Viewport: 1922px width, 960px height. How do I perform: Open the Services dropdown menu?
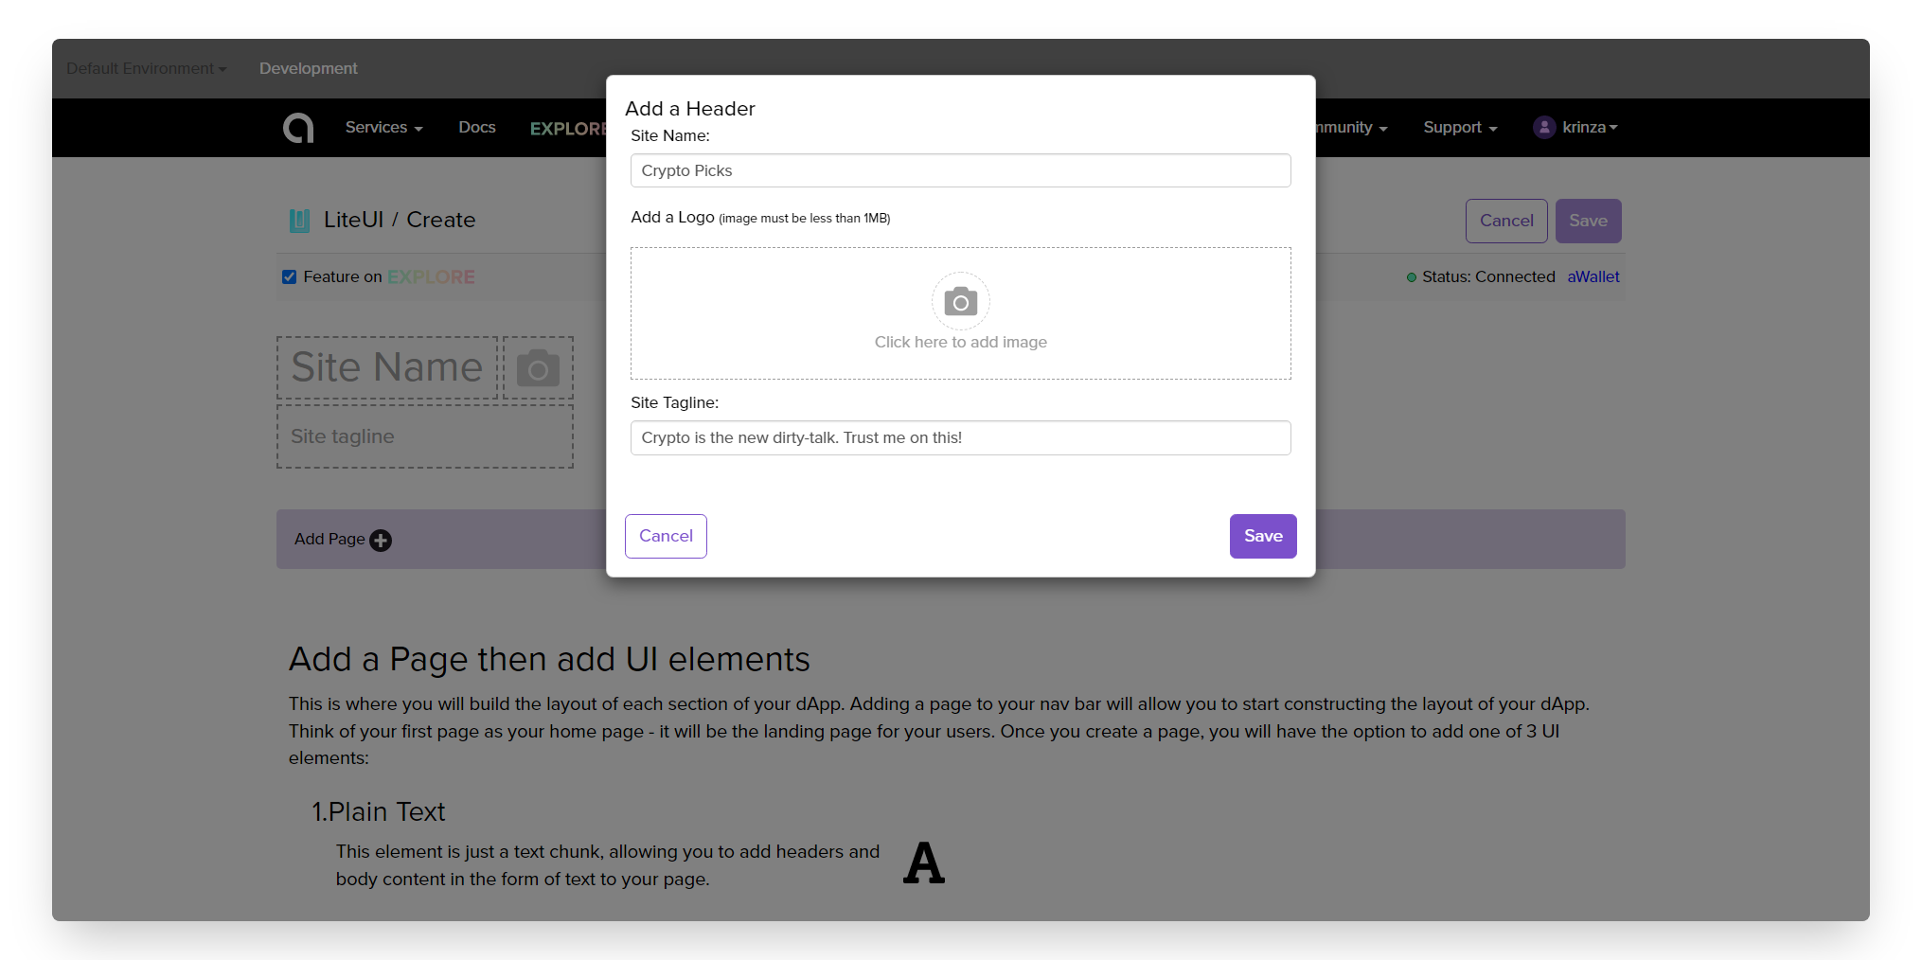(383, 127)
